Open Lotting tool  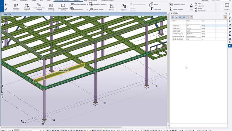[x=199, y=8]
